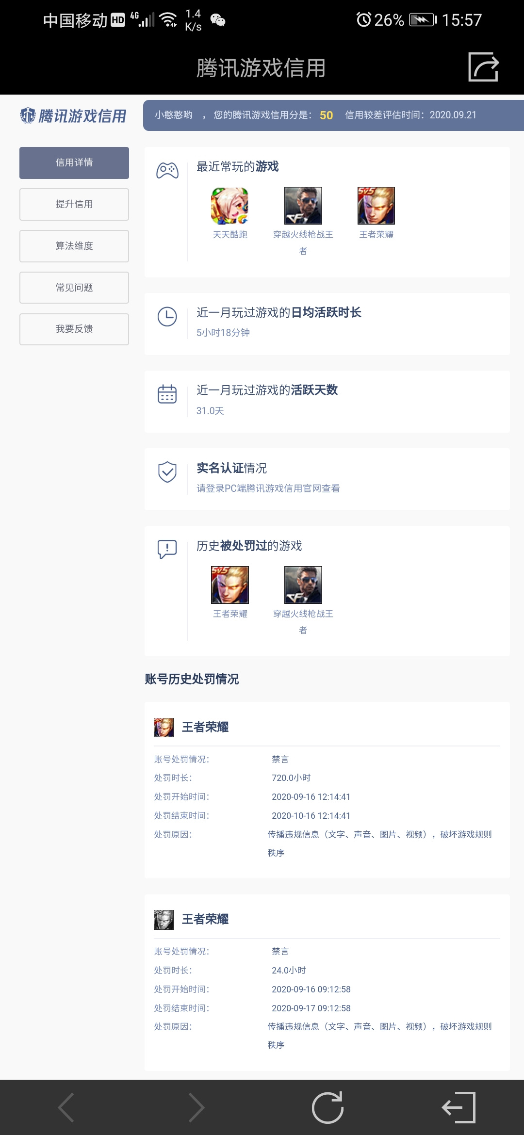
Task: Click the Wi-Fi signal icon
Action: (x=168, y=20)
